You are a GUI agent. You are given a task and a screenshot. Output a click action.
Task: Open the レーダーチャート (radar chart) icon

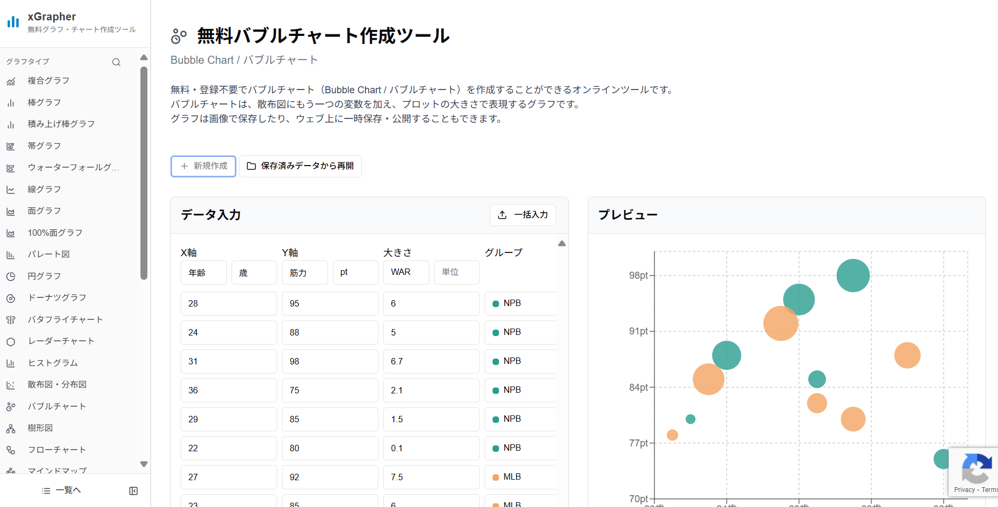(11, 341)
